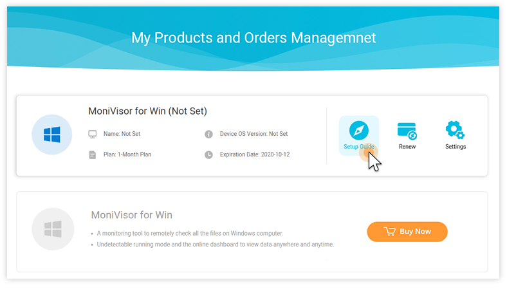
Task: Select the Setup Guide label
Action: (x=358, y=147)
